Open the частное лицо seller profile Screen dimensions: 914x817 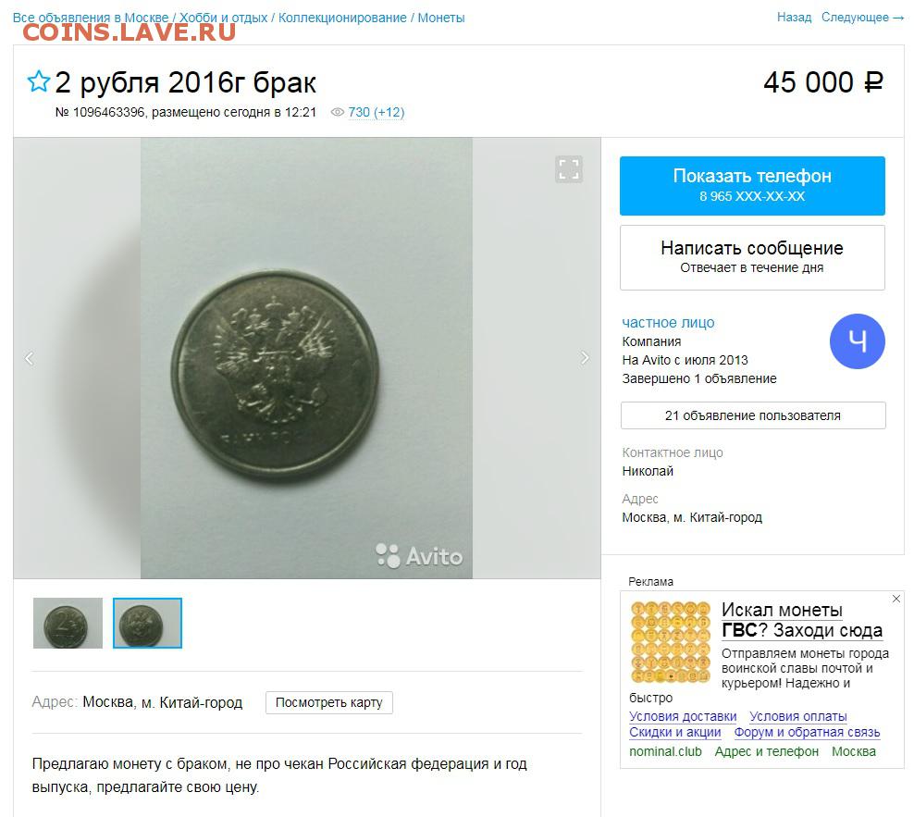668,323
